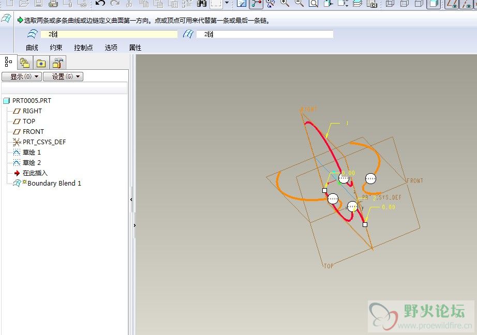The image size is (477, 335).
Task: Switch to Connections navigator tab
Action: (57, 63)
